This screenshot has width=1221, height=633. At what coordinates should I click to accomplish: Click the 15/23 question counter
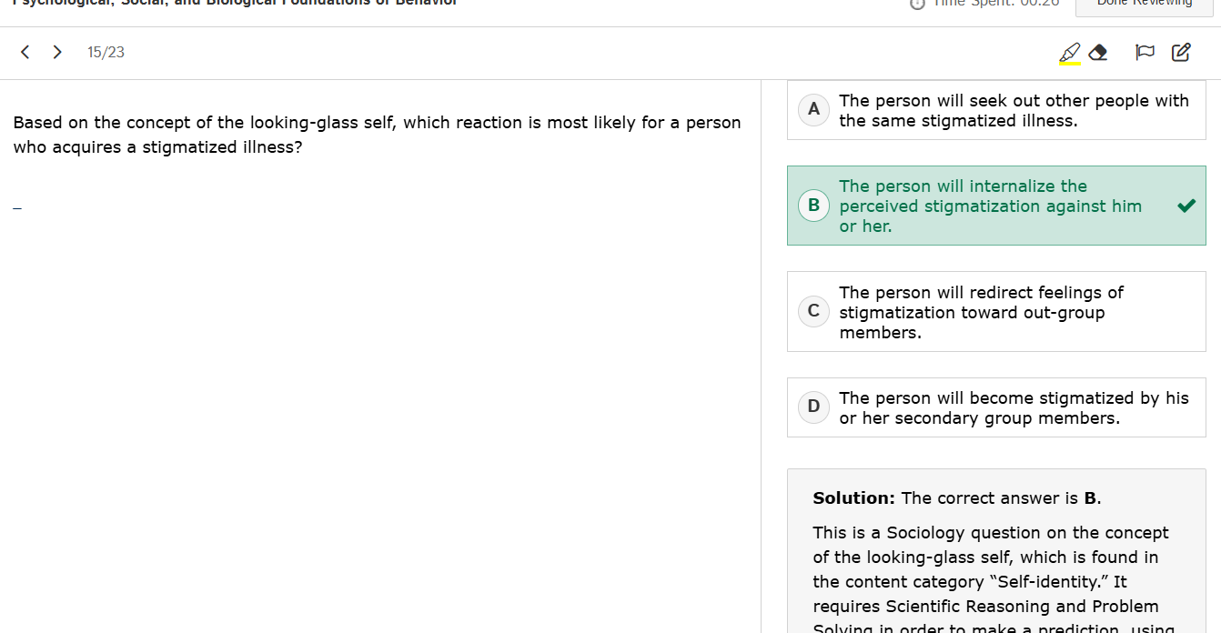tap(106, 53)
